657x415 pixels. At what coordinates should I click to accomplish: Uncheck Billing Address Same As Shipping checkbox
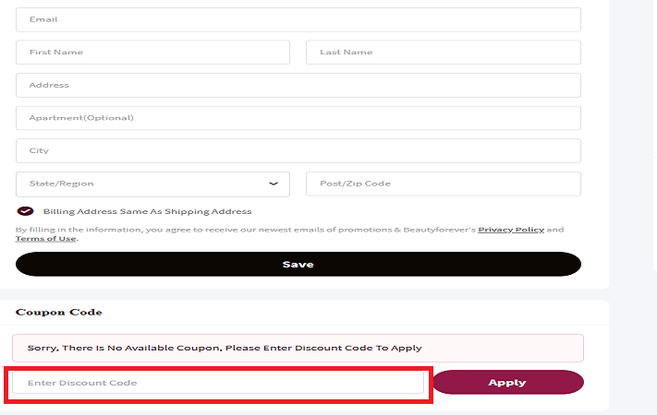tap(25, 211)
